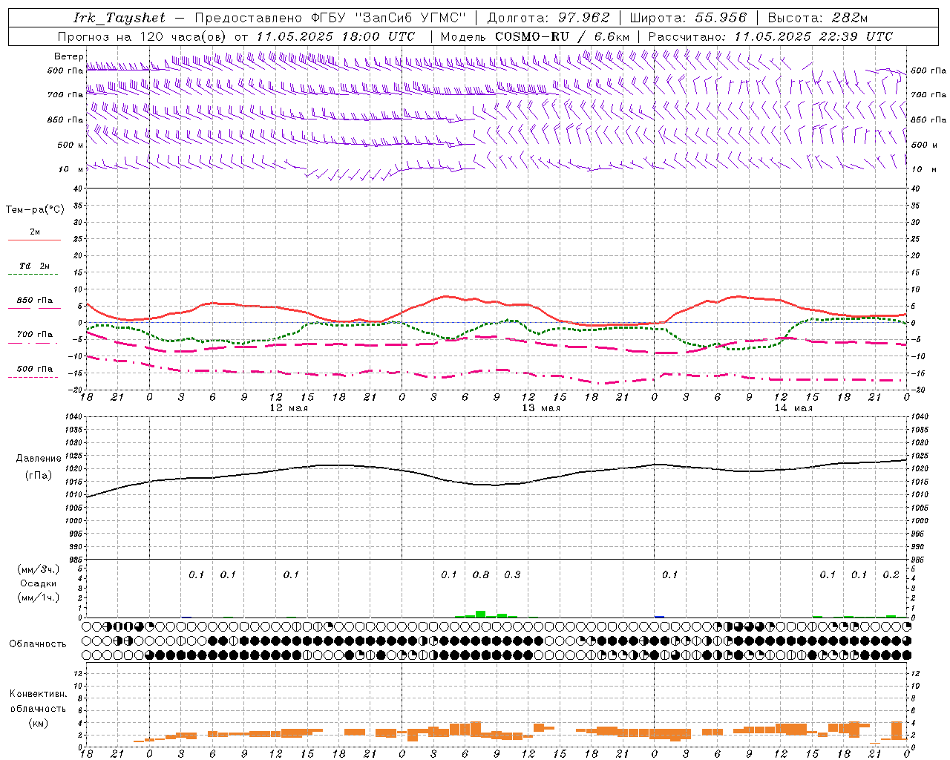The width and height of the screenshot is (950, 760).
Task: Click the Модель COSMO-RU / 6.6км label
Action: point(535,36)
